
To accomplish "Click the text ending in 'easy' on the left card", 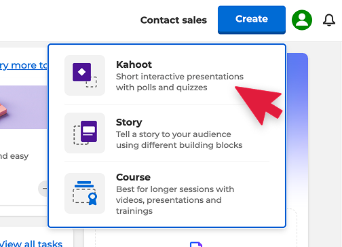I will [14, 156].
